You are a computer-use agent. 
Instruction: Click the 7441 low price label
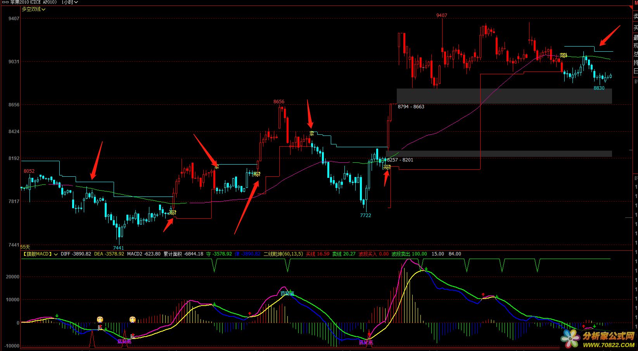pyautogui.click(x=118, y=248)
